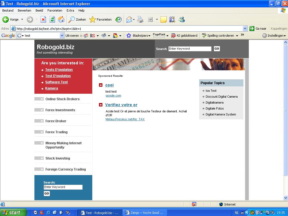Click the Uitvoeren search button
The height and width of the screenshot is (216, 288).
[x=72, y=36]
